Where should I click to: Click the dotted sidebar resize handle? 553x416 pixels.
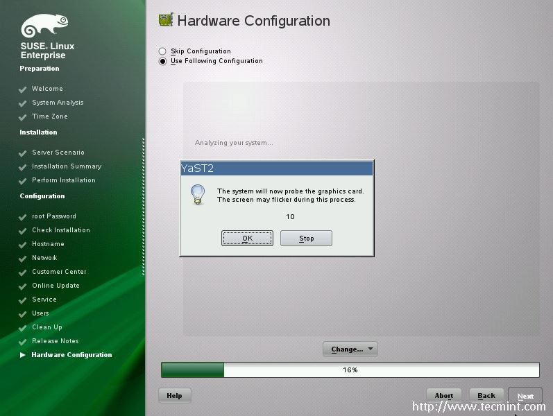point(143,207)
